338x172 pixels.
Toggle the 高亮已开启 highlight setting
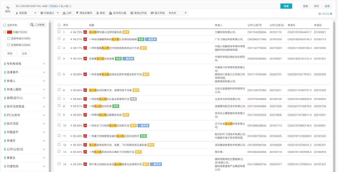(138, 13)
